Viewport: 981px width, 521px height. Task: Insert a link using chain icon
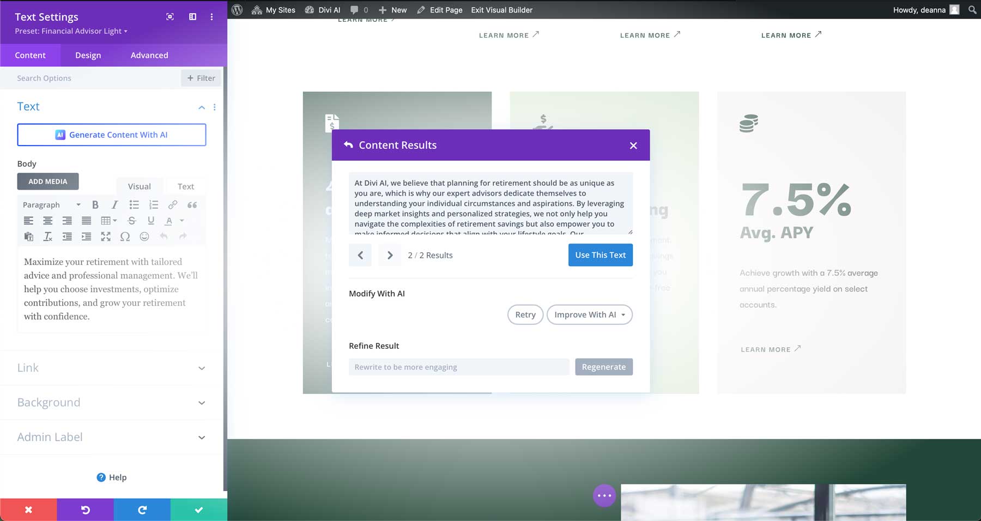click(173, 205)
